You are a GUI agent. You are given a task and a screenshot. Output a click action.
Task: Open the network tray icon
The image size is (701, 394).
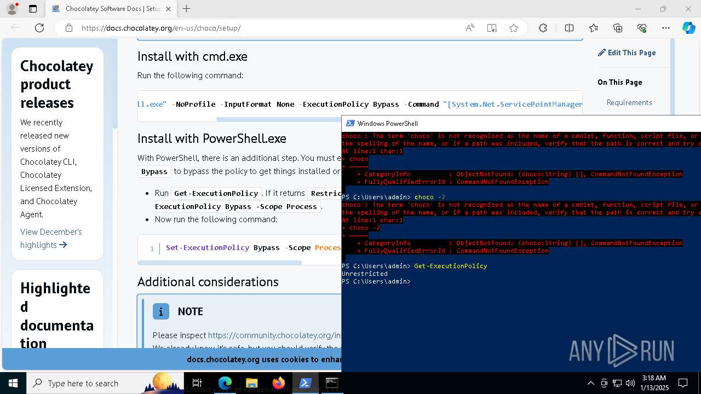[x=617, y=383]
